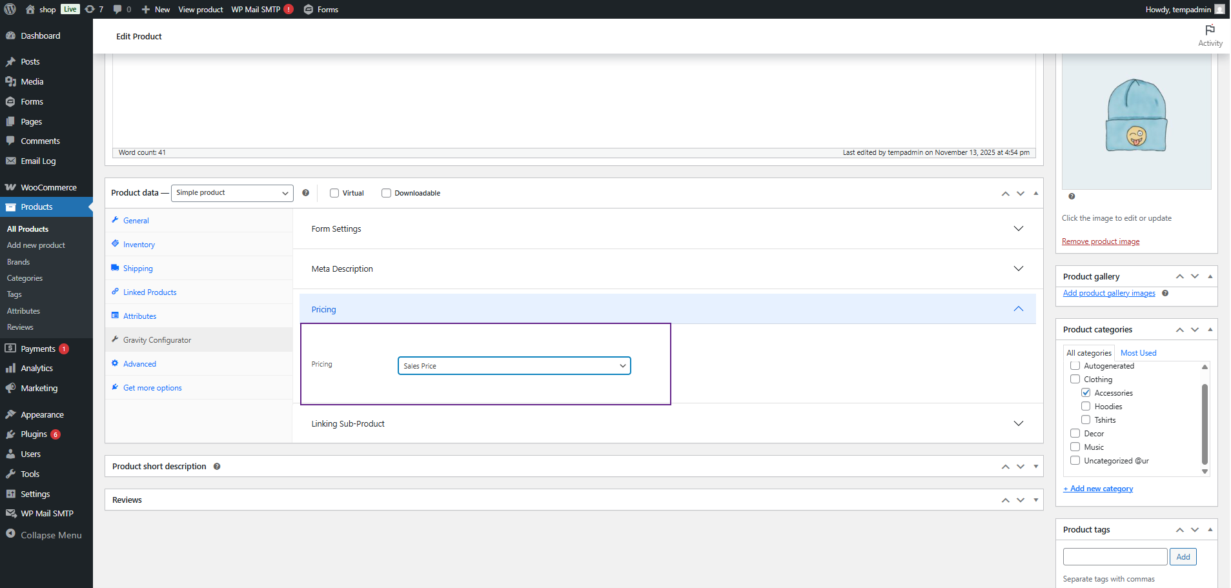Click the Add tag button
Image resolution: width=1231 pixels, height=588 pixels.
(x=1183, y=557)
